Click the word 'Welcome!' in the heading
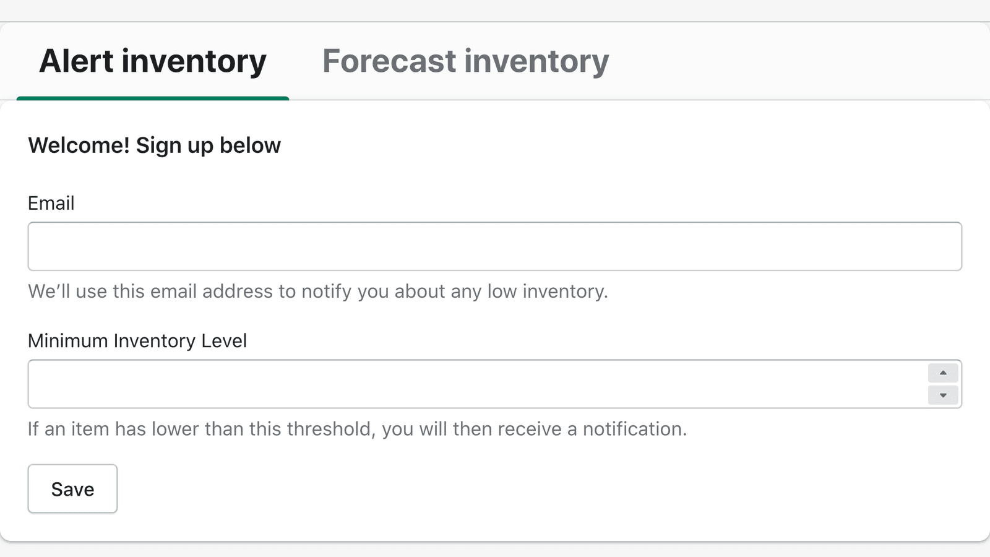Image resolution: width=990 pixels, height=557 pixels. pos(79,145)
